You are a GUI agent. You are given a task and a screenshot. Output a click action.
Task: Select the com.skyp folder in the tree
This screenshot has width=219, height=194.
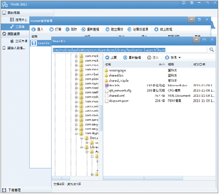click(x=89, y=133)
